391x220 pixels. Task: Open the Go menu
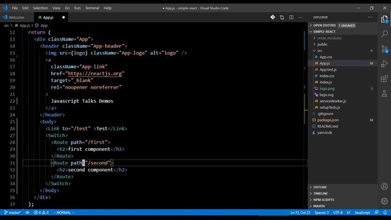coord(67,8)
